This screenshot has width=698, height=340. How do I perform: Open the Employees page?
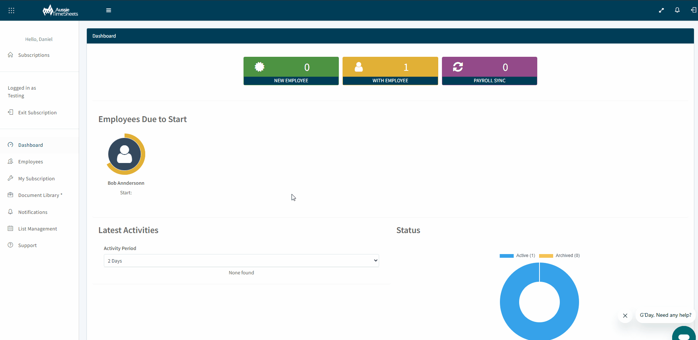click(30, 162)
